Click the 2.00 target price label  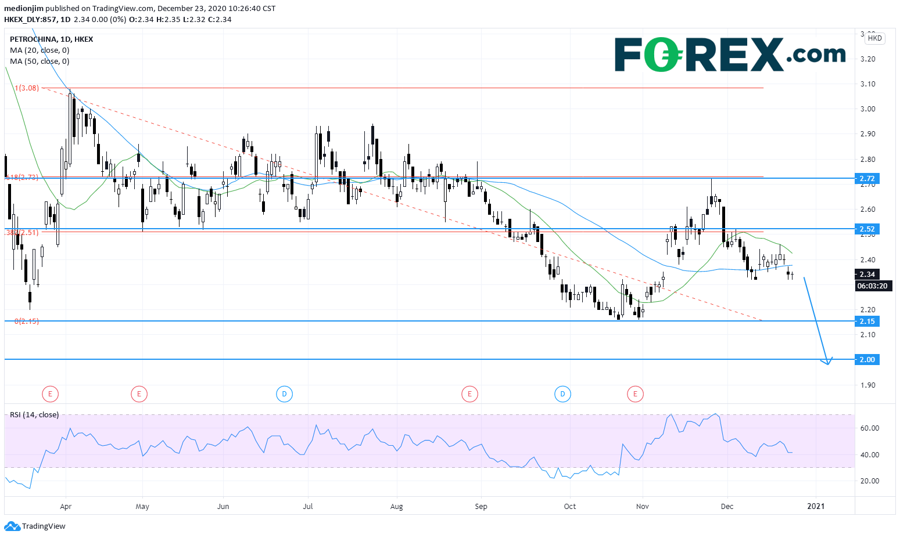867,360
